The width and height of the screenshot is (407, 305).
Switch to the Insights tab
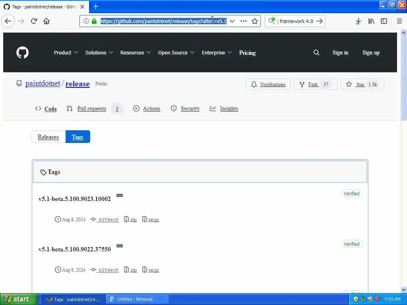224,109
